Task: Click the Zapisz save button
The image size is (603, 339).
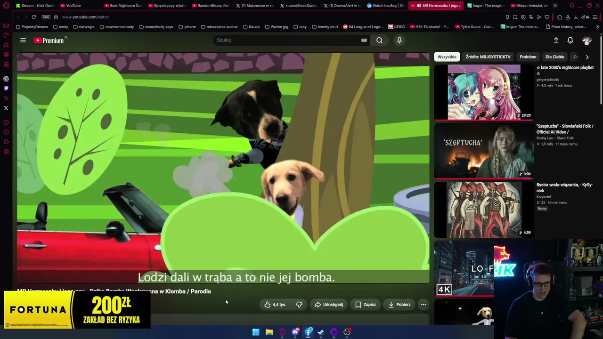Action: [x=366, y=305]
